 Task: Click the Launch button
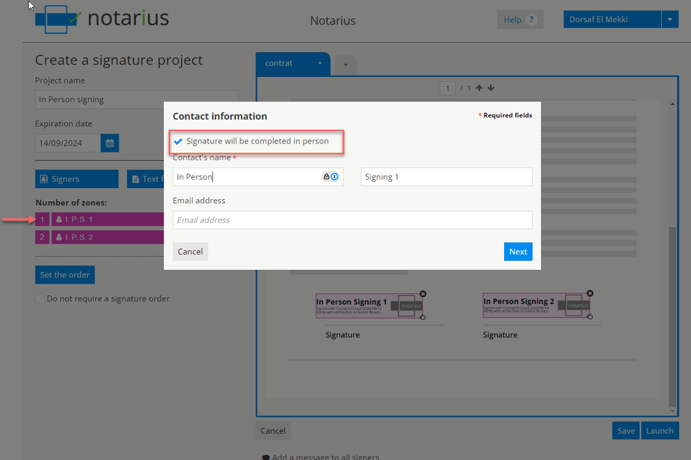pos(659,431)
